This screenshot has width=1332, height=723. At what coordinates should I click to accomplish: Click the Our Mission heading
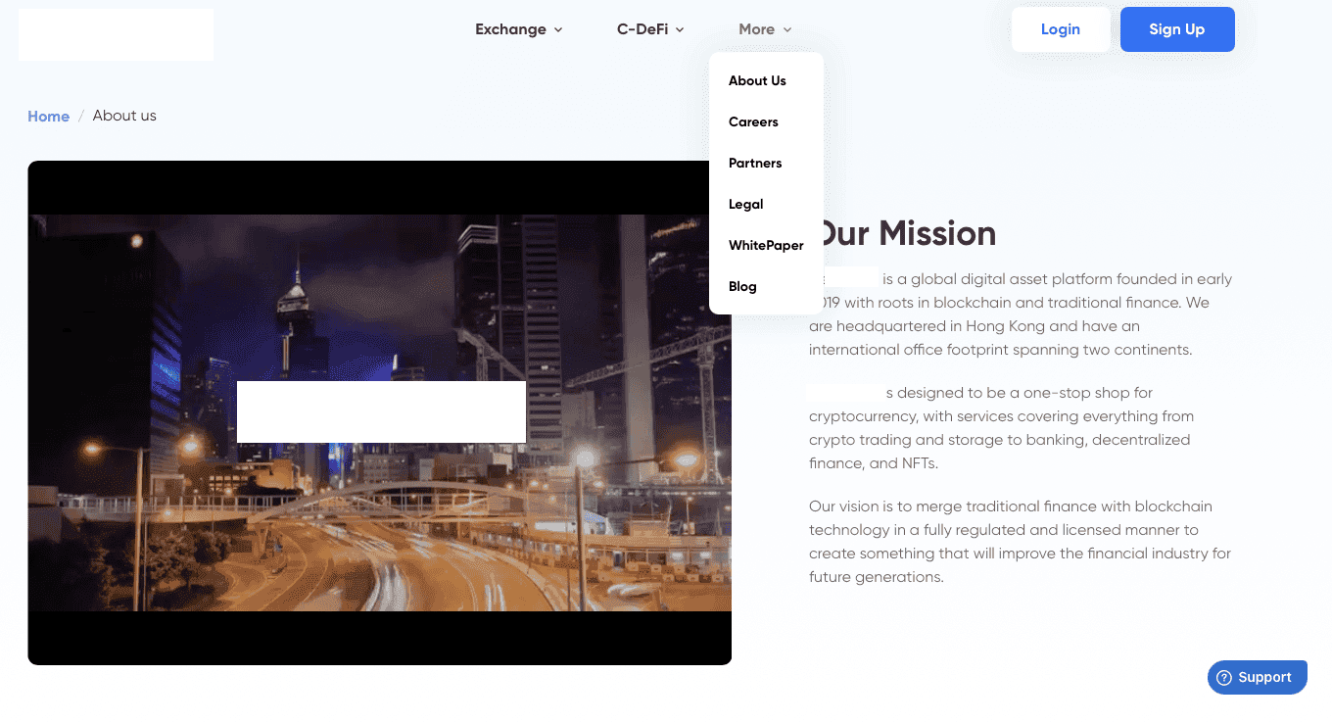pyautogui.click(x=906, y=233)
